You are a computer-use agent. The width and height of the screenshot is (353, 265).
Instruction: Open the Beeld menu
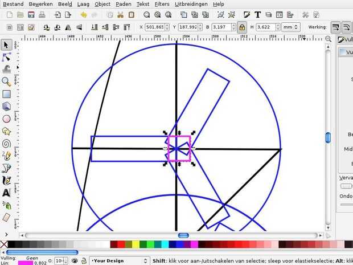[x=65, y=4]
